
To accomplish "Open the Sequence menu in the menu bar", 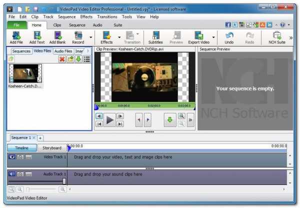I will click(x=66, y=17).
